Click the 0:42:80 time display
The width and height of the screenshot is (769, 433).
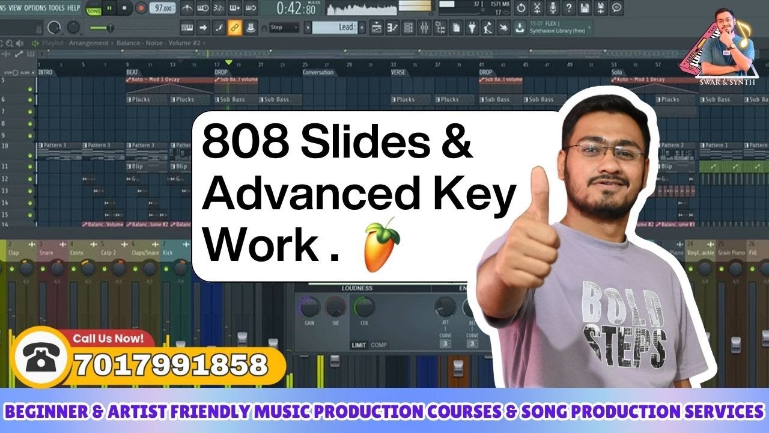[x=296, y=8]
